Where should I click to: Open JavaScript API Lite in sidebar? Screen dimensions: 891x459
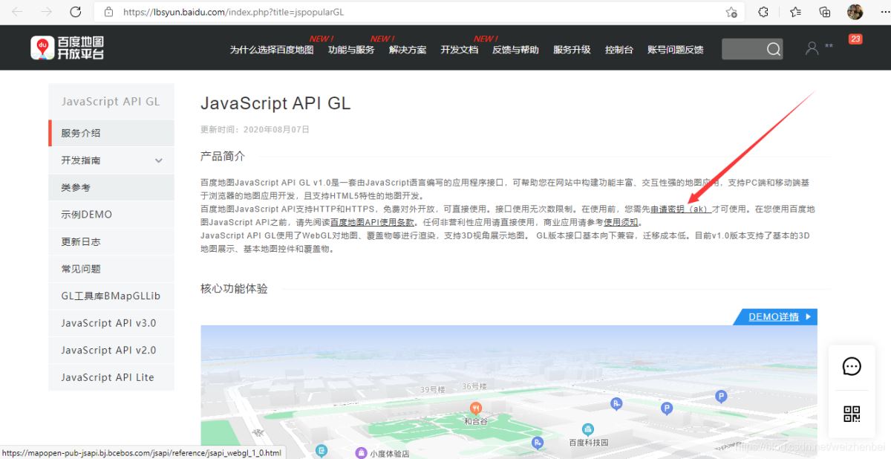click(x=111, y=377)
